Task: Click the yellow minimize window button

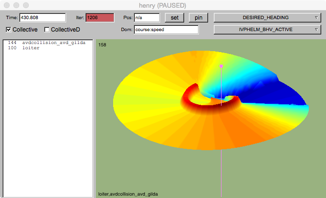Action: tap(16, 5)
